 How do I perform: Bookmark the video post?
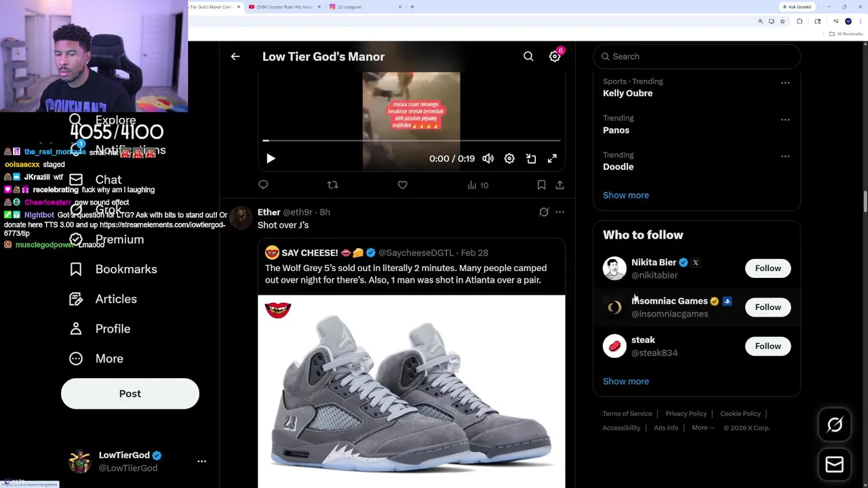(x=541, y=184)
